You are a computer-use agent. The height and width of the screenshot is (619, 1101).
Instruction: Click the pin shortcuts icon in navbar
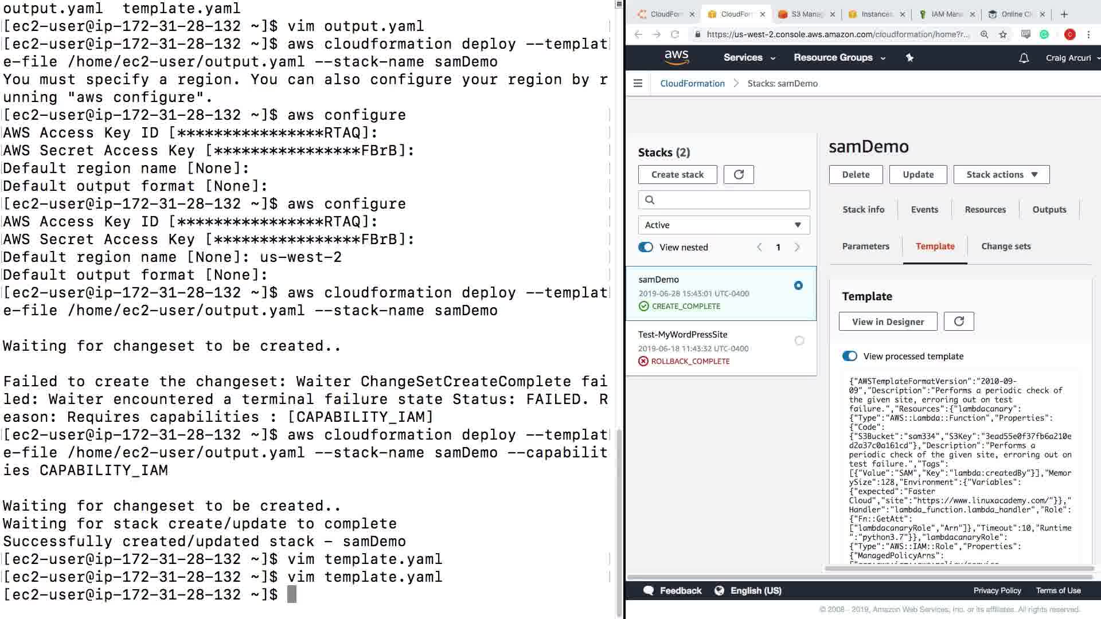tap(909, 57)
